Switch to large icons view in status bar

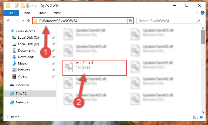pyautogui.click(x=202, y=117)
